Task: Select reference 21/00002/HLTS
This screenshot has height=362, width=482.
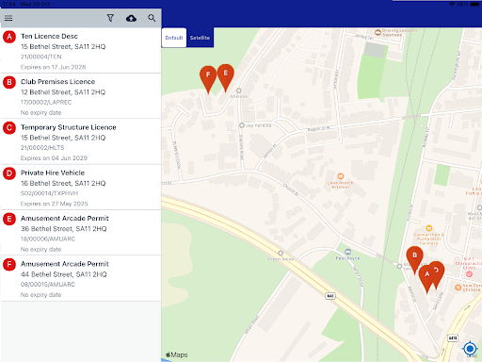Action: pyautogui.click(x=42, y=148)
